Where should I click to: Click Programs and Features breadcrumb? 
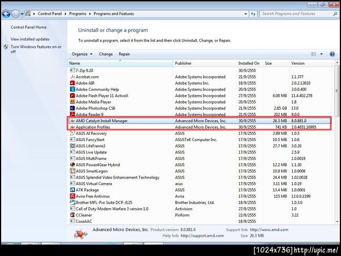pos(114,14)
